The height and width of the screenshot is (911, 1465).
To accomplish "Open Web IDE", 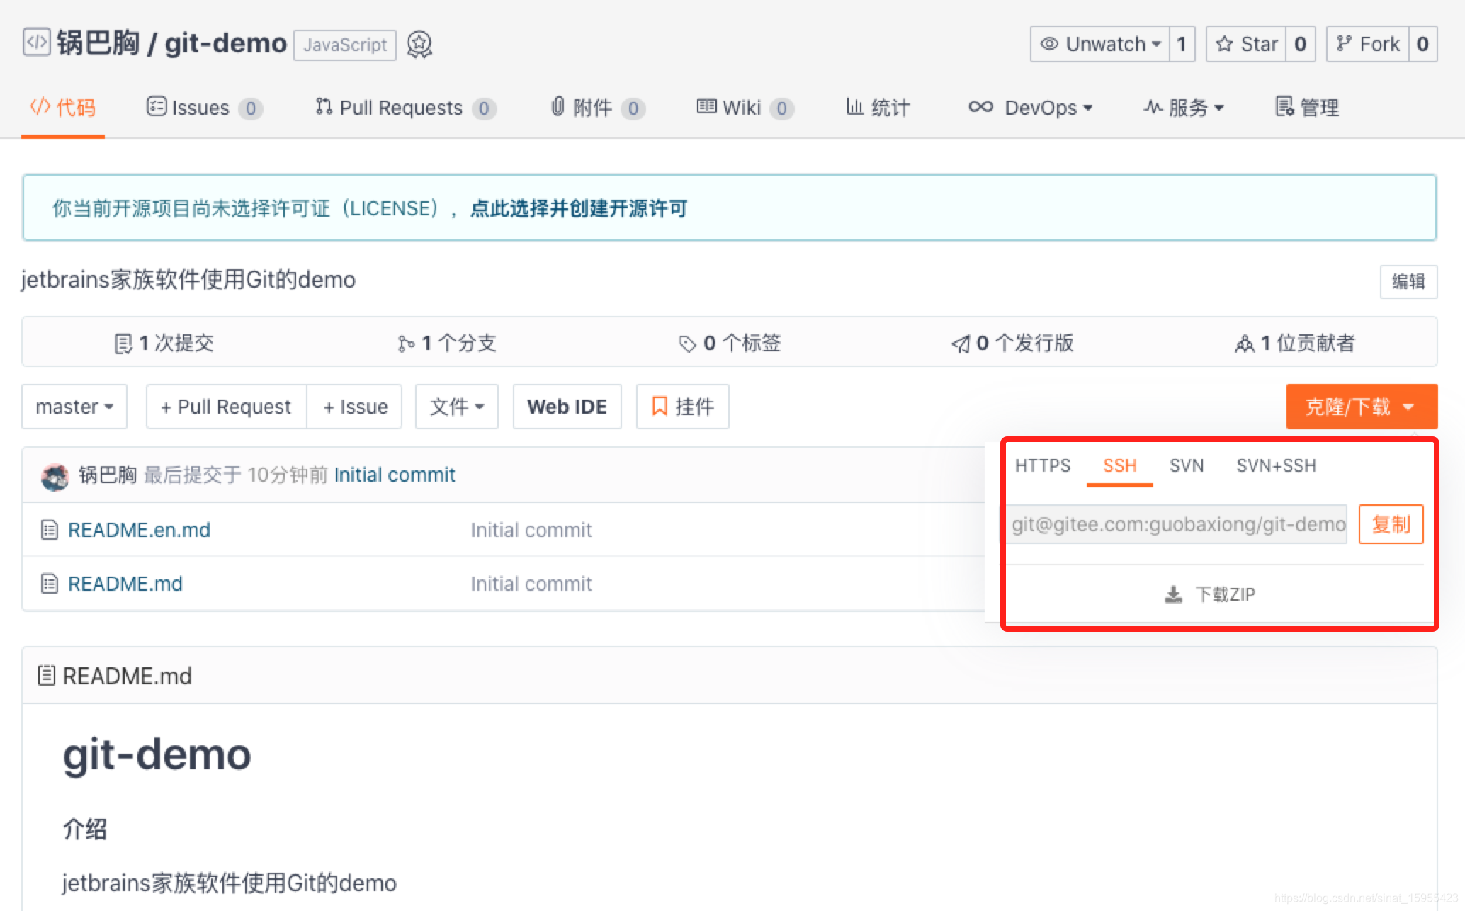I will [x=567, y=407].
